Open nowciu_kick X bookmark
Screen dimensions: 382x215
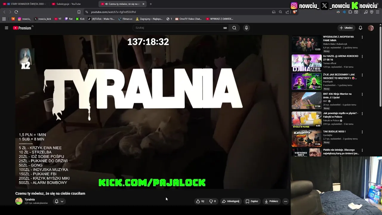click(x=42, y=19)
